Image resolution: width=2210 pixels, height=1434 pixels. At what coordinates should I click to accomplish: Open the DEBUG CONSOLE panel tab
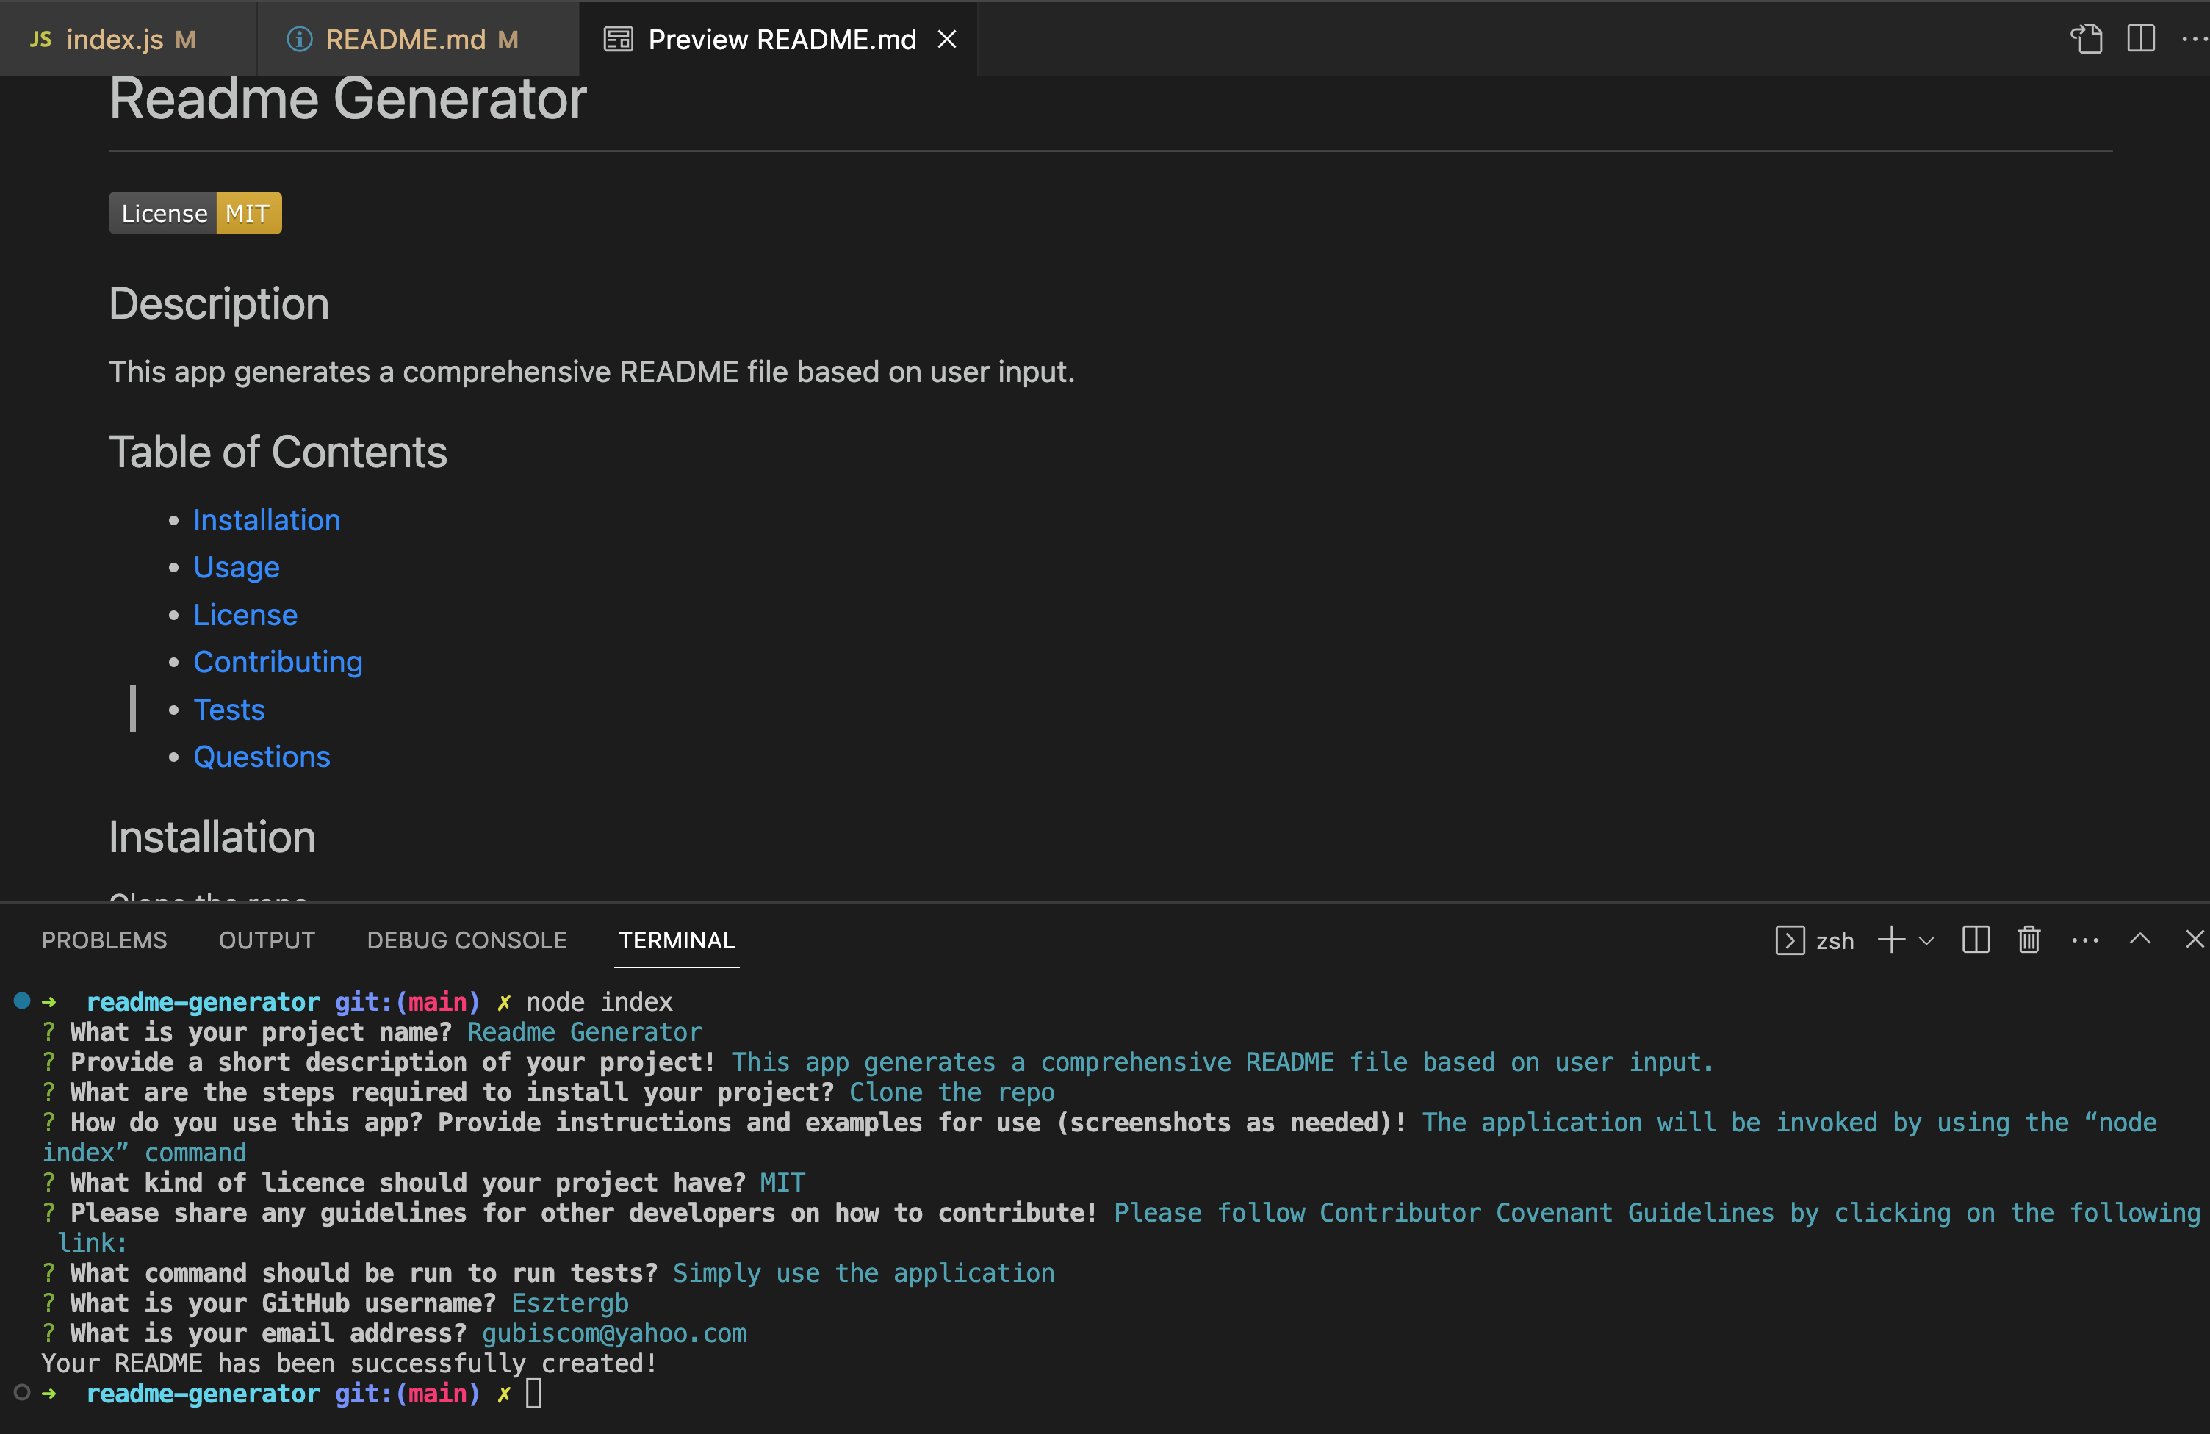466,940
